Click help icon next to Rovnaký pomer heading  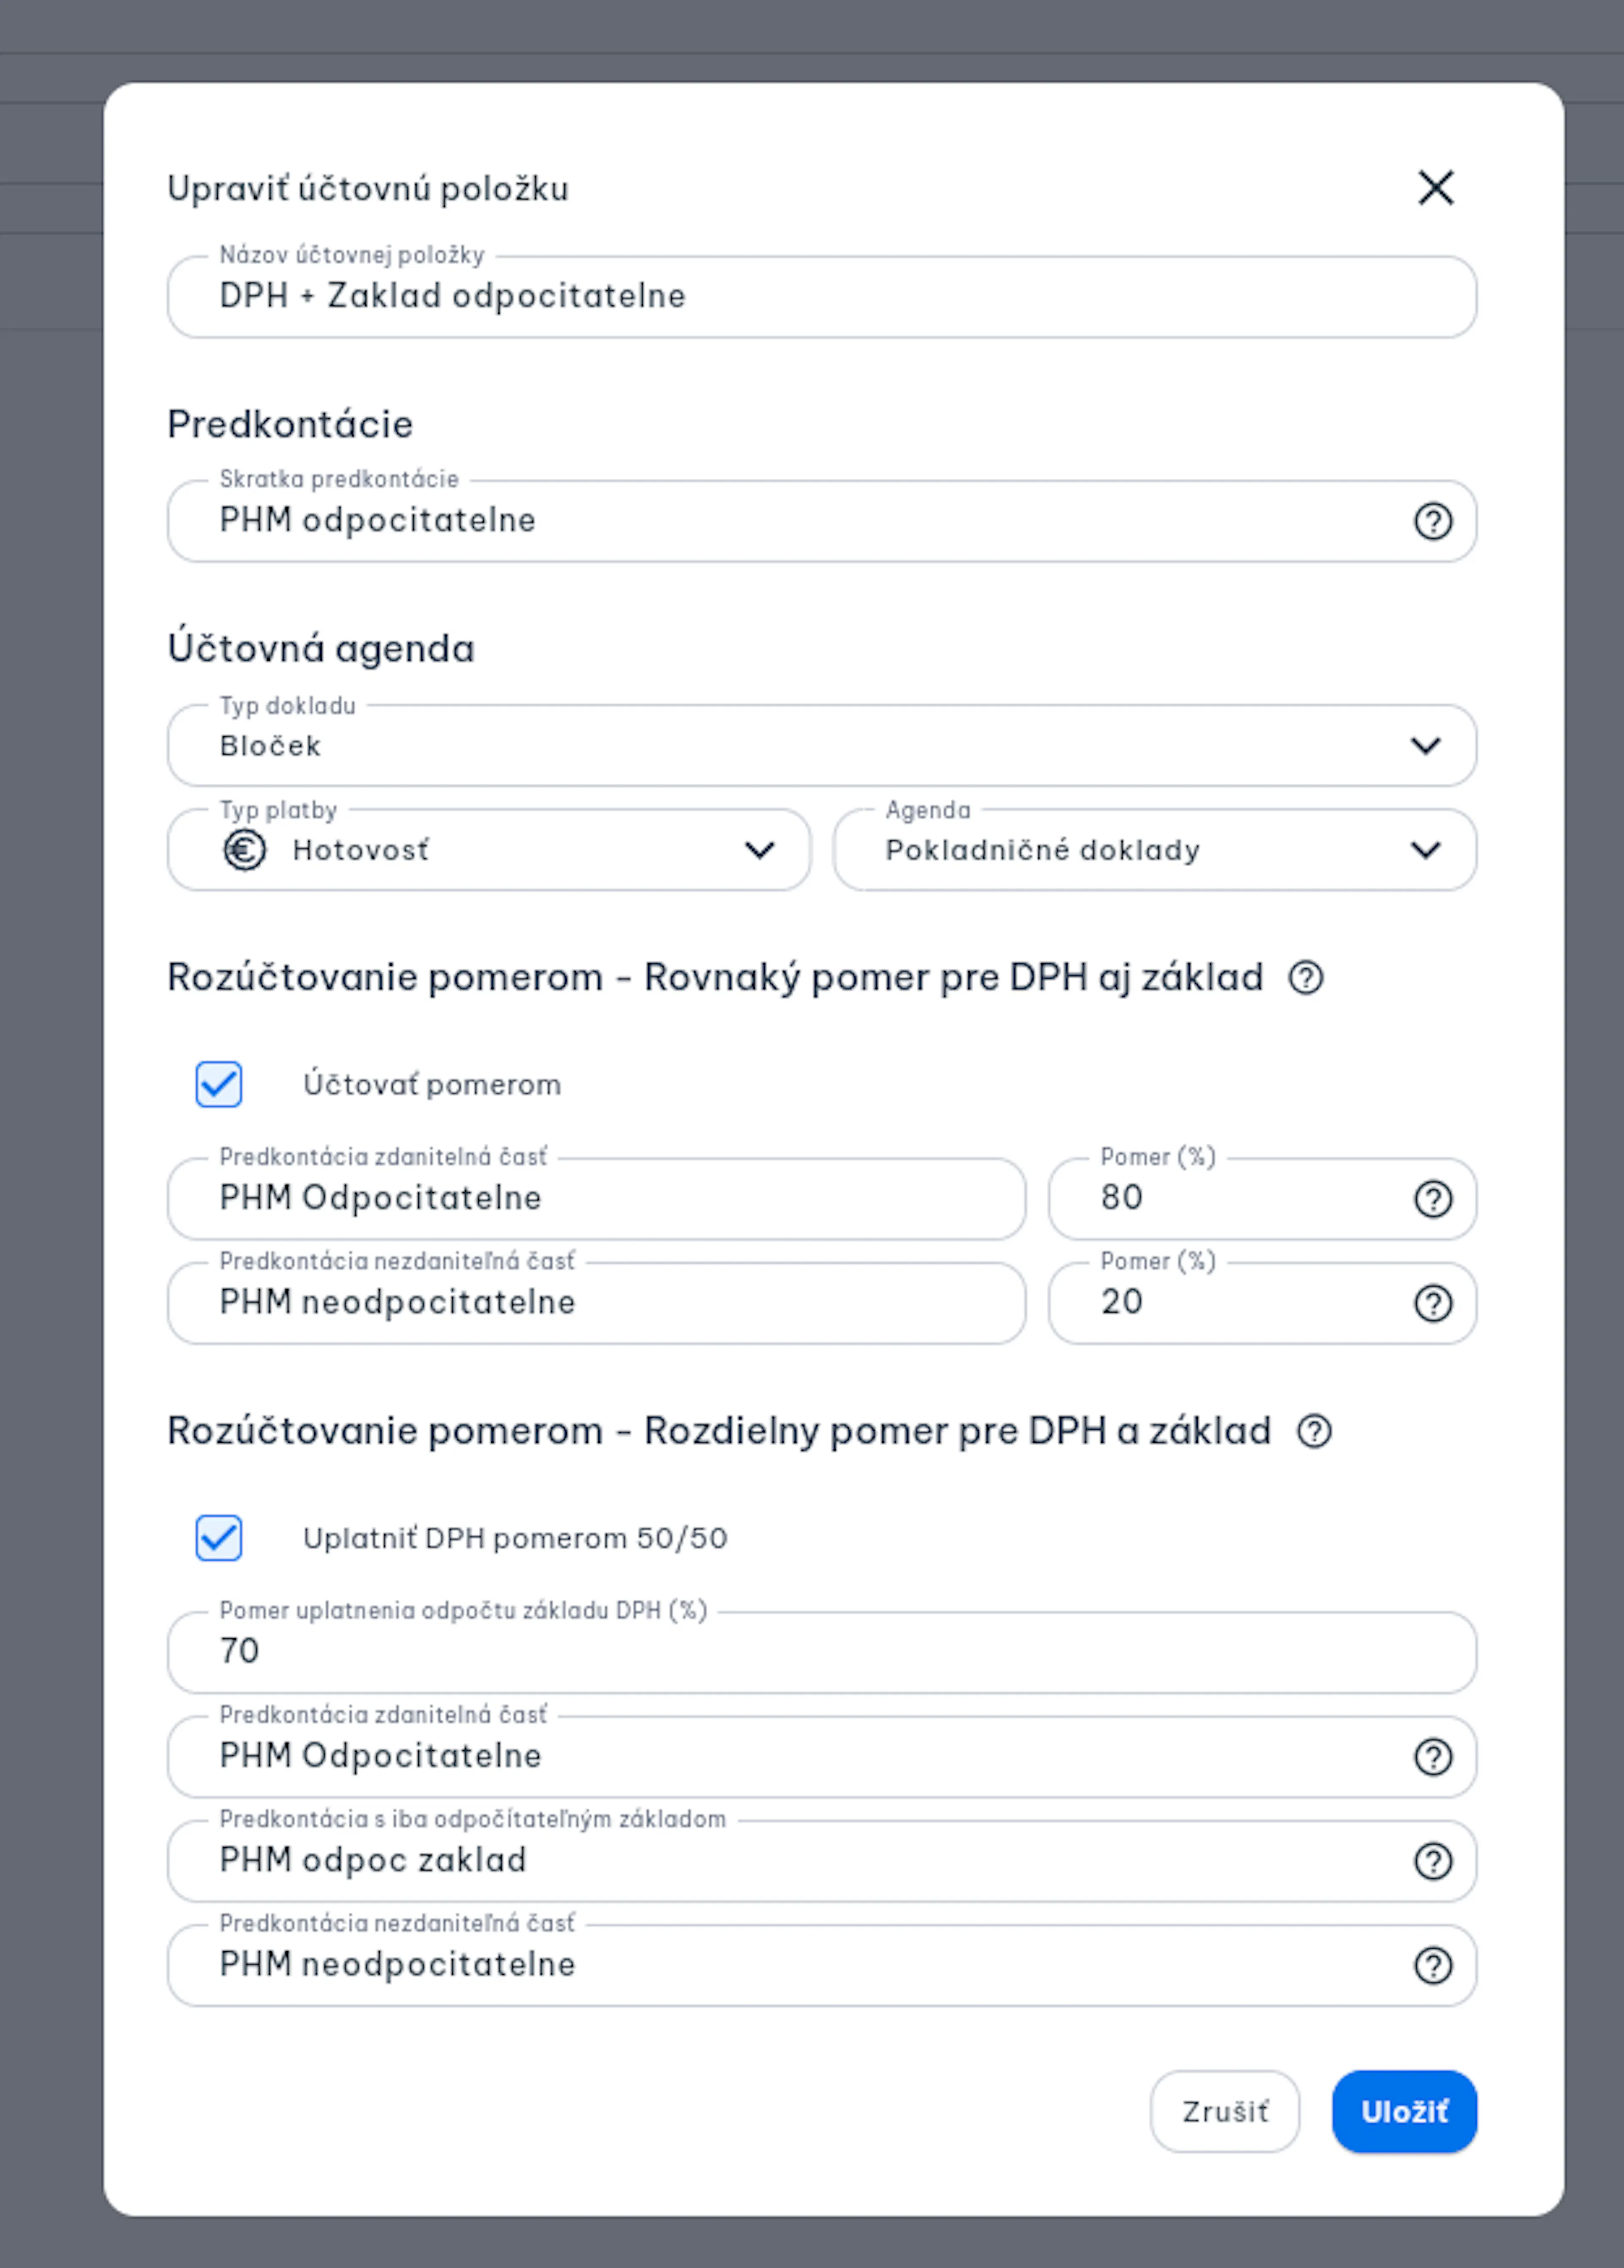(x=1305, y=977)
